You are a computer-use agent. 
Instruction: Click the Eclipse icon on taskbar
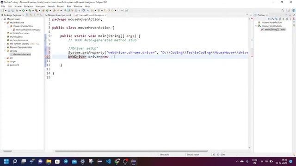tap(134, 161)
